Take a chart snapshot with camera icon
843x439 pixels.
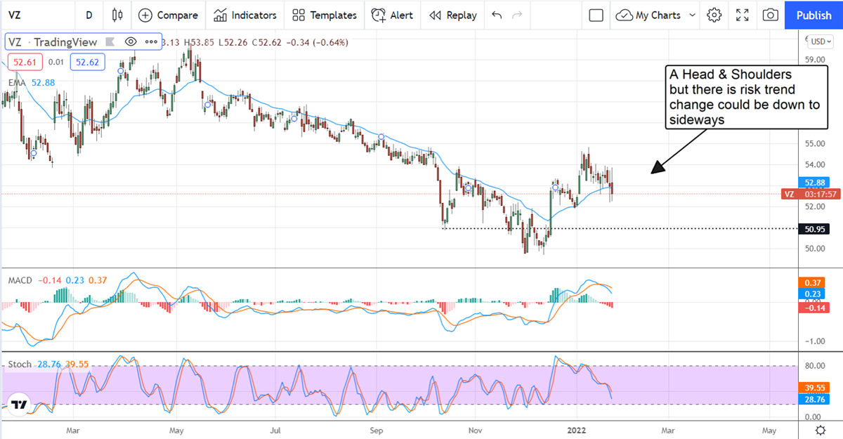pyautogui.click(x=771, y=15)
